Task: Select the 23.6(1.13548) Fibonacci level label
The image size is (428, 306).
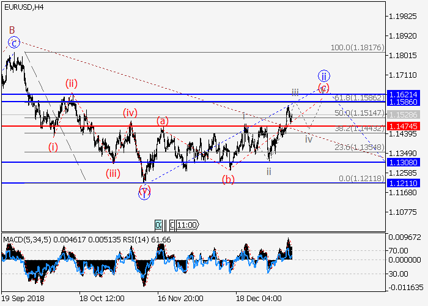Action: [358, 147]
